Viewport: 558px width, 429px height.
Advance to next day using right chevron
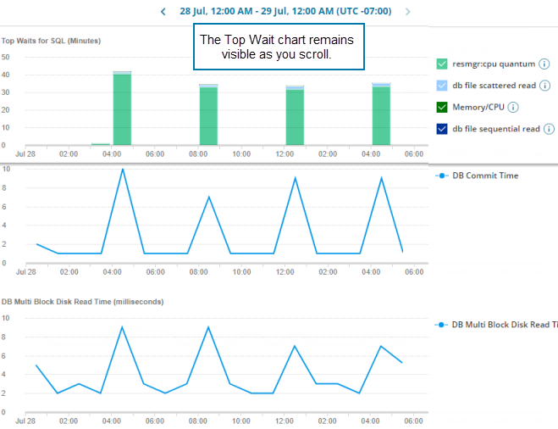tap(407, 12)
